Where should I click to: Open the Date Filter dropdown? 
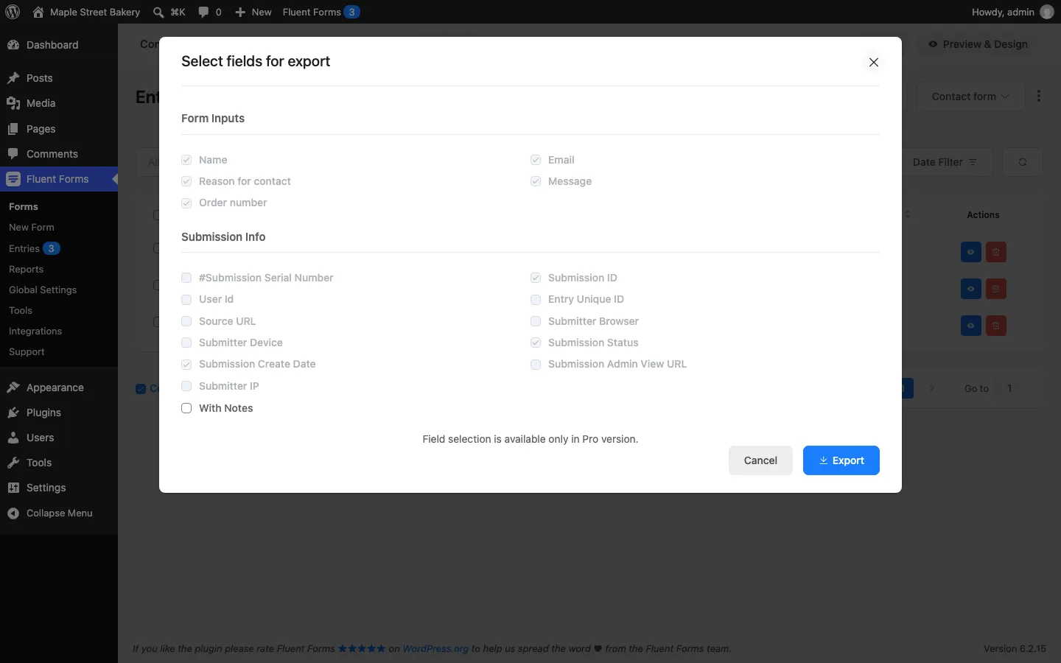tap(947, 162)
